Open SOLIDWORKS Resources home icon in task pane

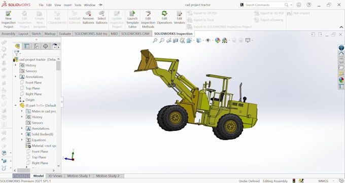[x=341, y=54]
